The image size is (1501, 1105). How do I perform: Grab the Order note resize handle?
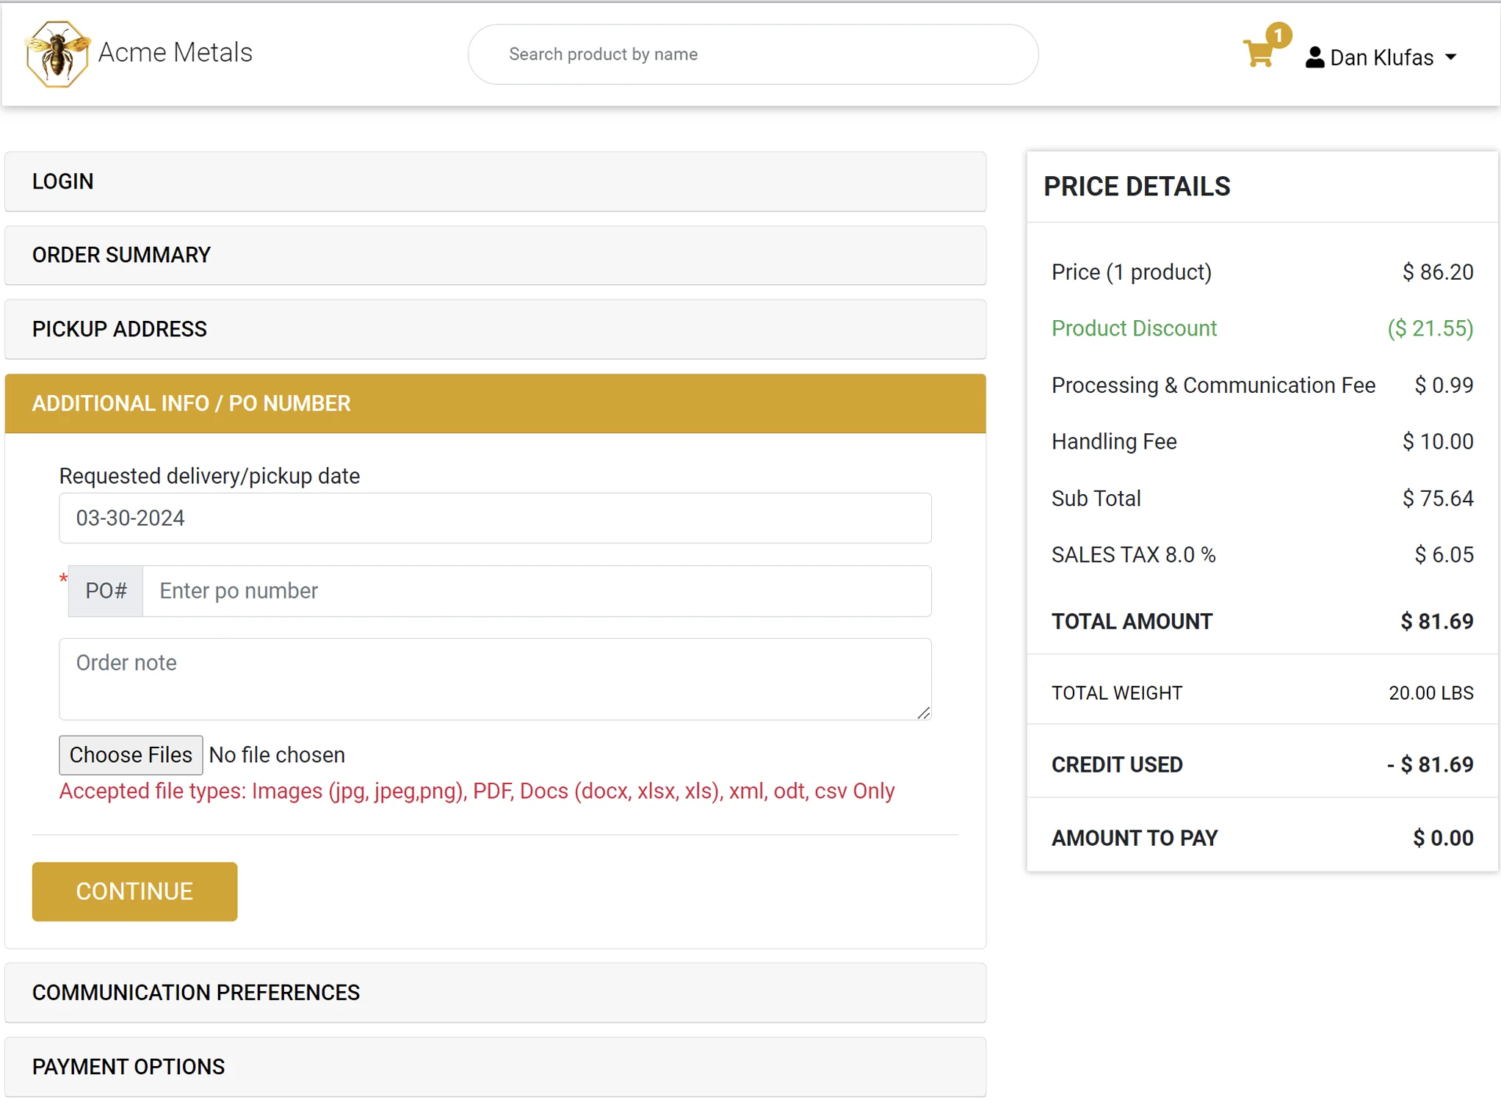[924, 713]
